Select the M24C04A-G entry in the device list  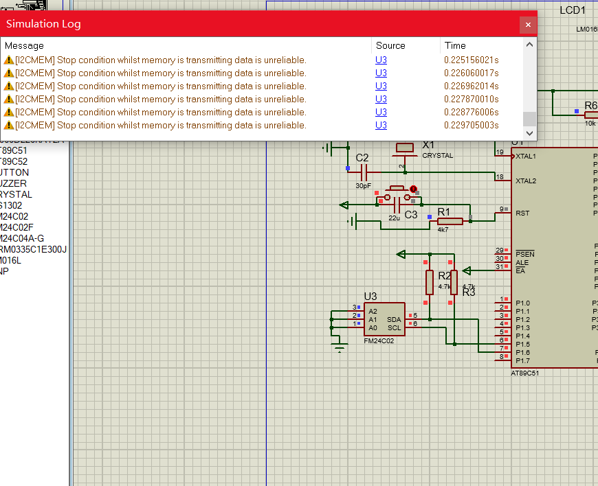coord(22,238)
